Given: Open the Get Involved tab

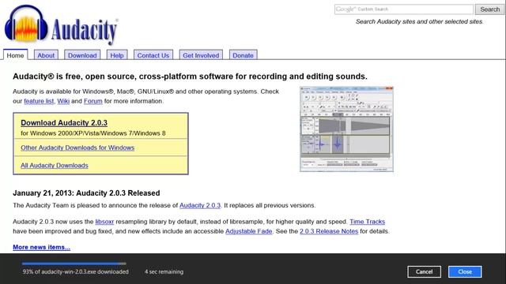Looking at the screenshot, I should 201,55.
